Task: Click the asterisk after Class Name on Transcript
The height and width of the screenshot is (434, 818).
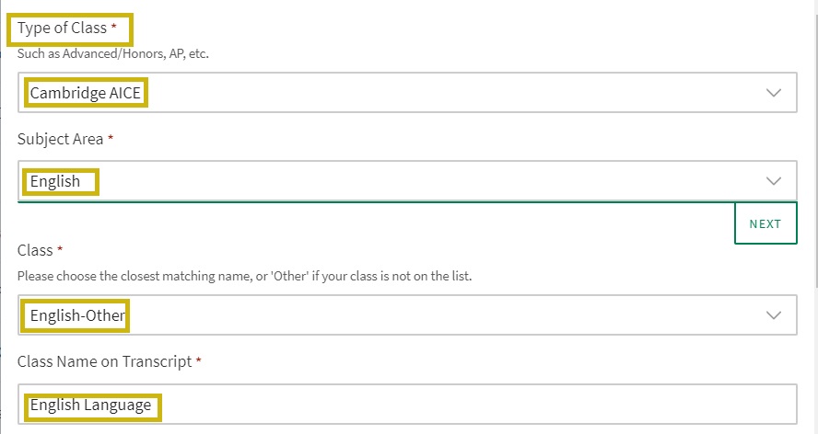Action: tap(198, 362)
